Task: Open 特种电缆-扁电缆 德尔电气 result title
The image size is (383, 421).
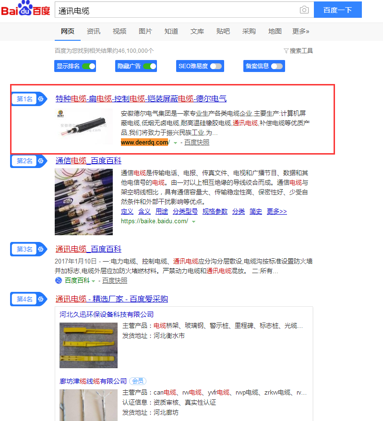Action: (141, 98)
